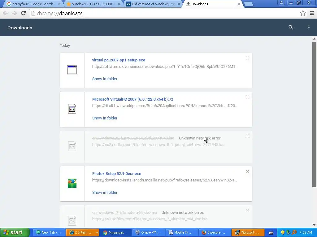Click the en_windows_7_ultimate_x64_dvd.iso filename
Viewport: 317px width, 237px height.
(x=124, y=212)
